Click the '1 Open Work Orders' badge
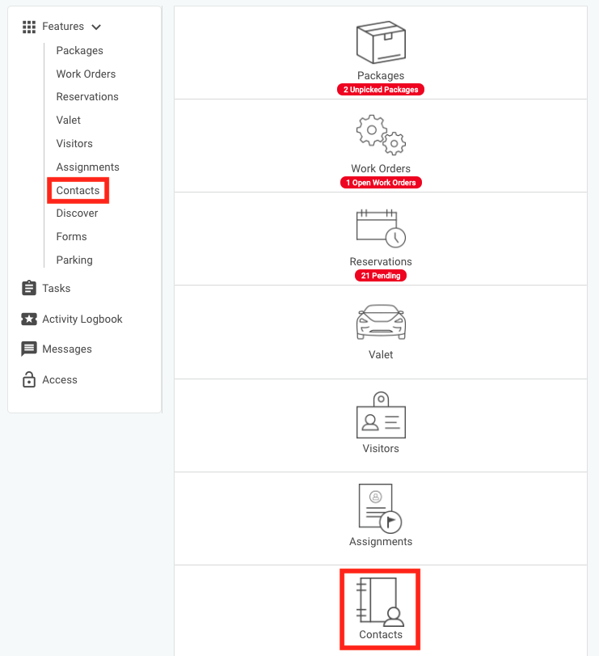The height and width of the screenshot is (656, 599). [381, 183]
